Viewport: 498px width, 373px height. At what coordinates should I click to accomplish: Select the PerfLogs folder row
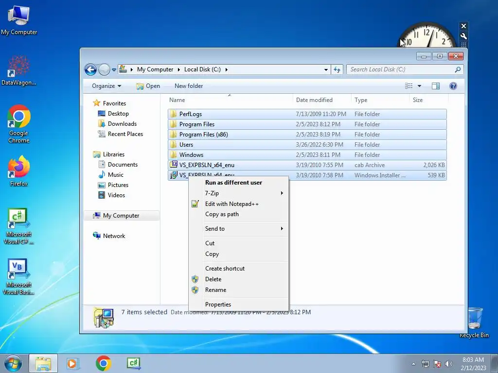coord(307,114)
